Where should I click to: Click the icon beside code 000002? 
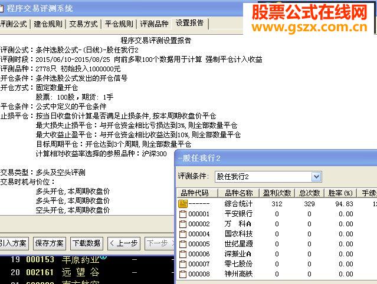(183, 224)
